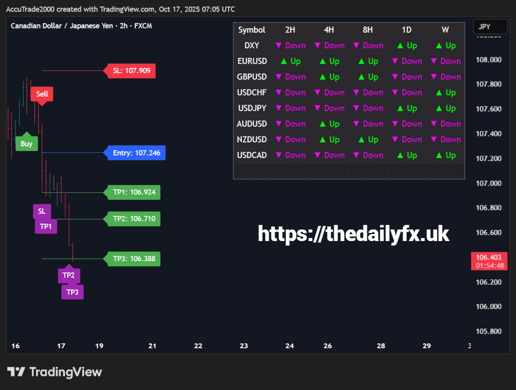516x390 pixels.
Task: Select the green TP1: 106.924 label
Action: click(x=134, y=192)
